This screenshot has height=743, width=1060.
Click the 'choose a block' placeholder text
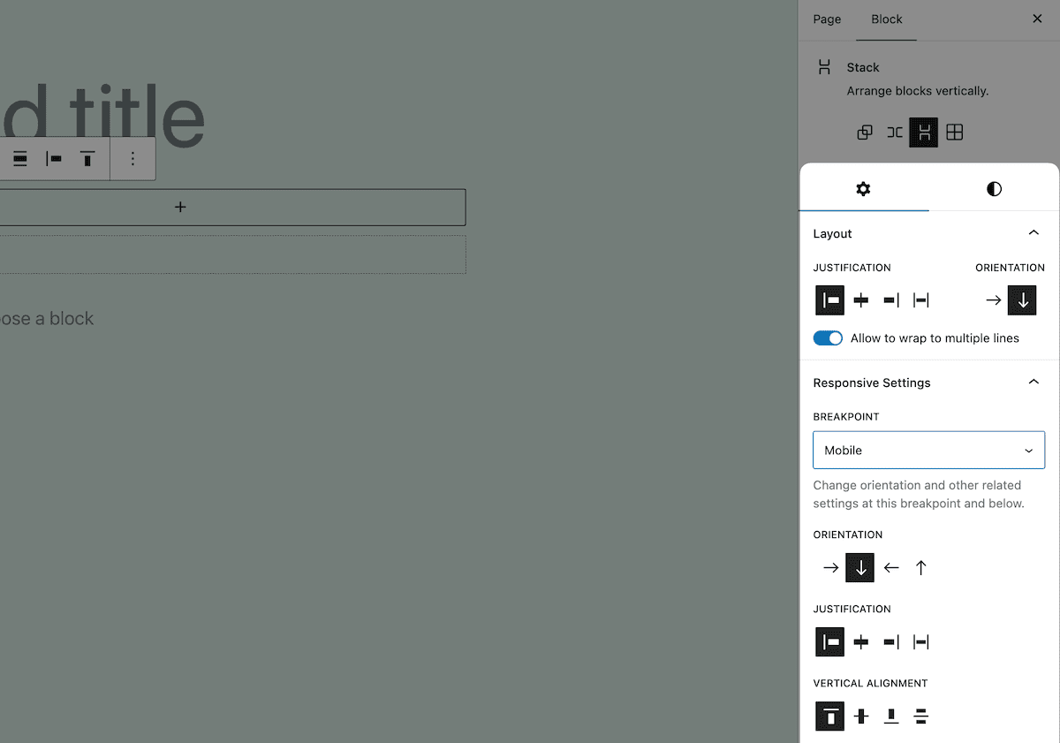pyautogui.click(x=47, y=319)
